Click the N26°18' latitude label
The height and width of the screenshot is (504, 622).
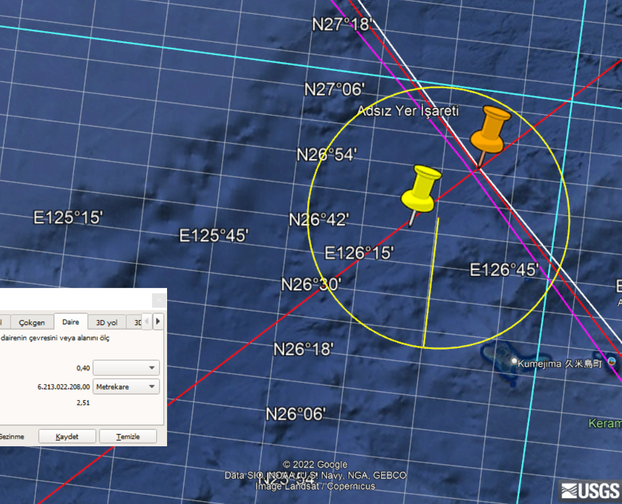[x=303, y=349]
